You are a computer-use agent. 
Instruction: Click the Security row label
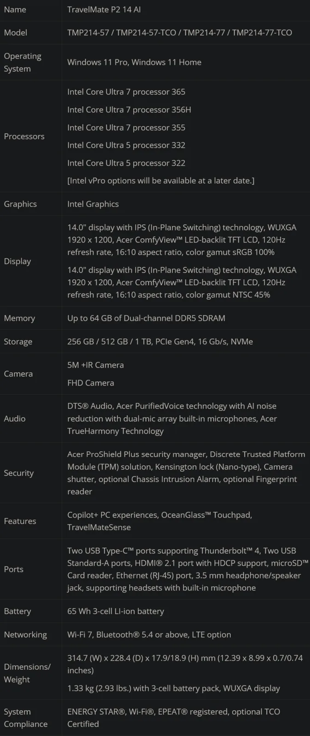pos(18,473)
